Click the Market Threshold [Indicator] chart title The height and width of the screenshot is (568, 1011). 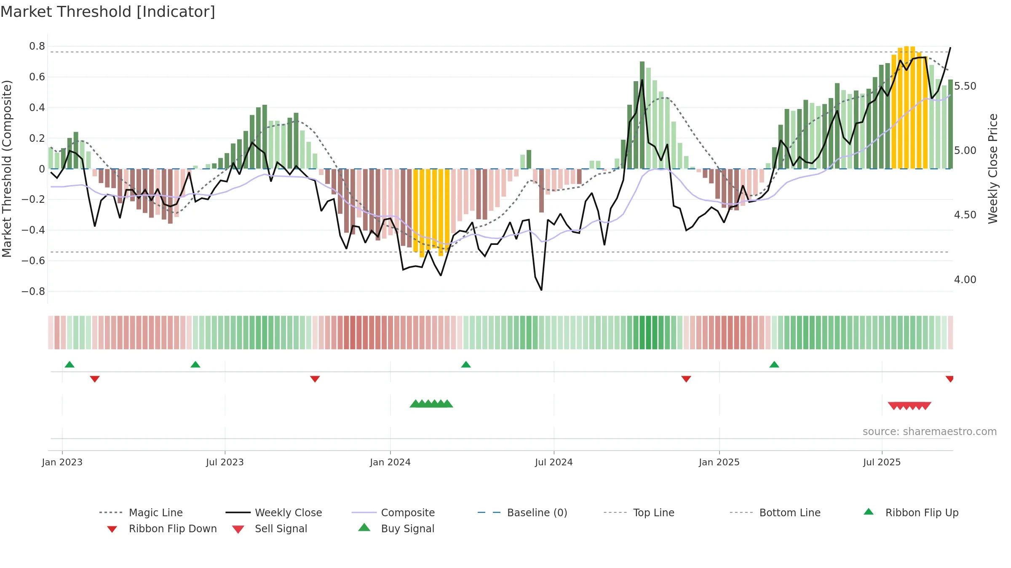[108, 12]
